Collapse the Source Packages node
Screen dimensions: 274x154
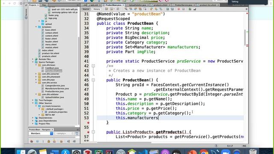click(x=33, y=62)
